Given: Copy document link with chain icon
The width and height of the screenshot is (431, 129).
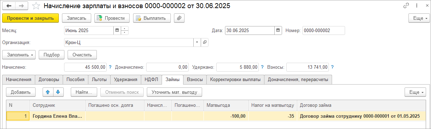Looking at the screenshot, I should (x=406, y=6).
